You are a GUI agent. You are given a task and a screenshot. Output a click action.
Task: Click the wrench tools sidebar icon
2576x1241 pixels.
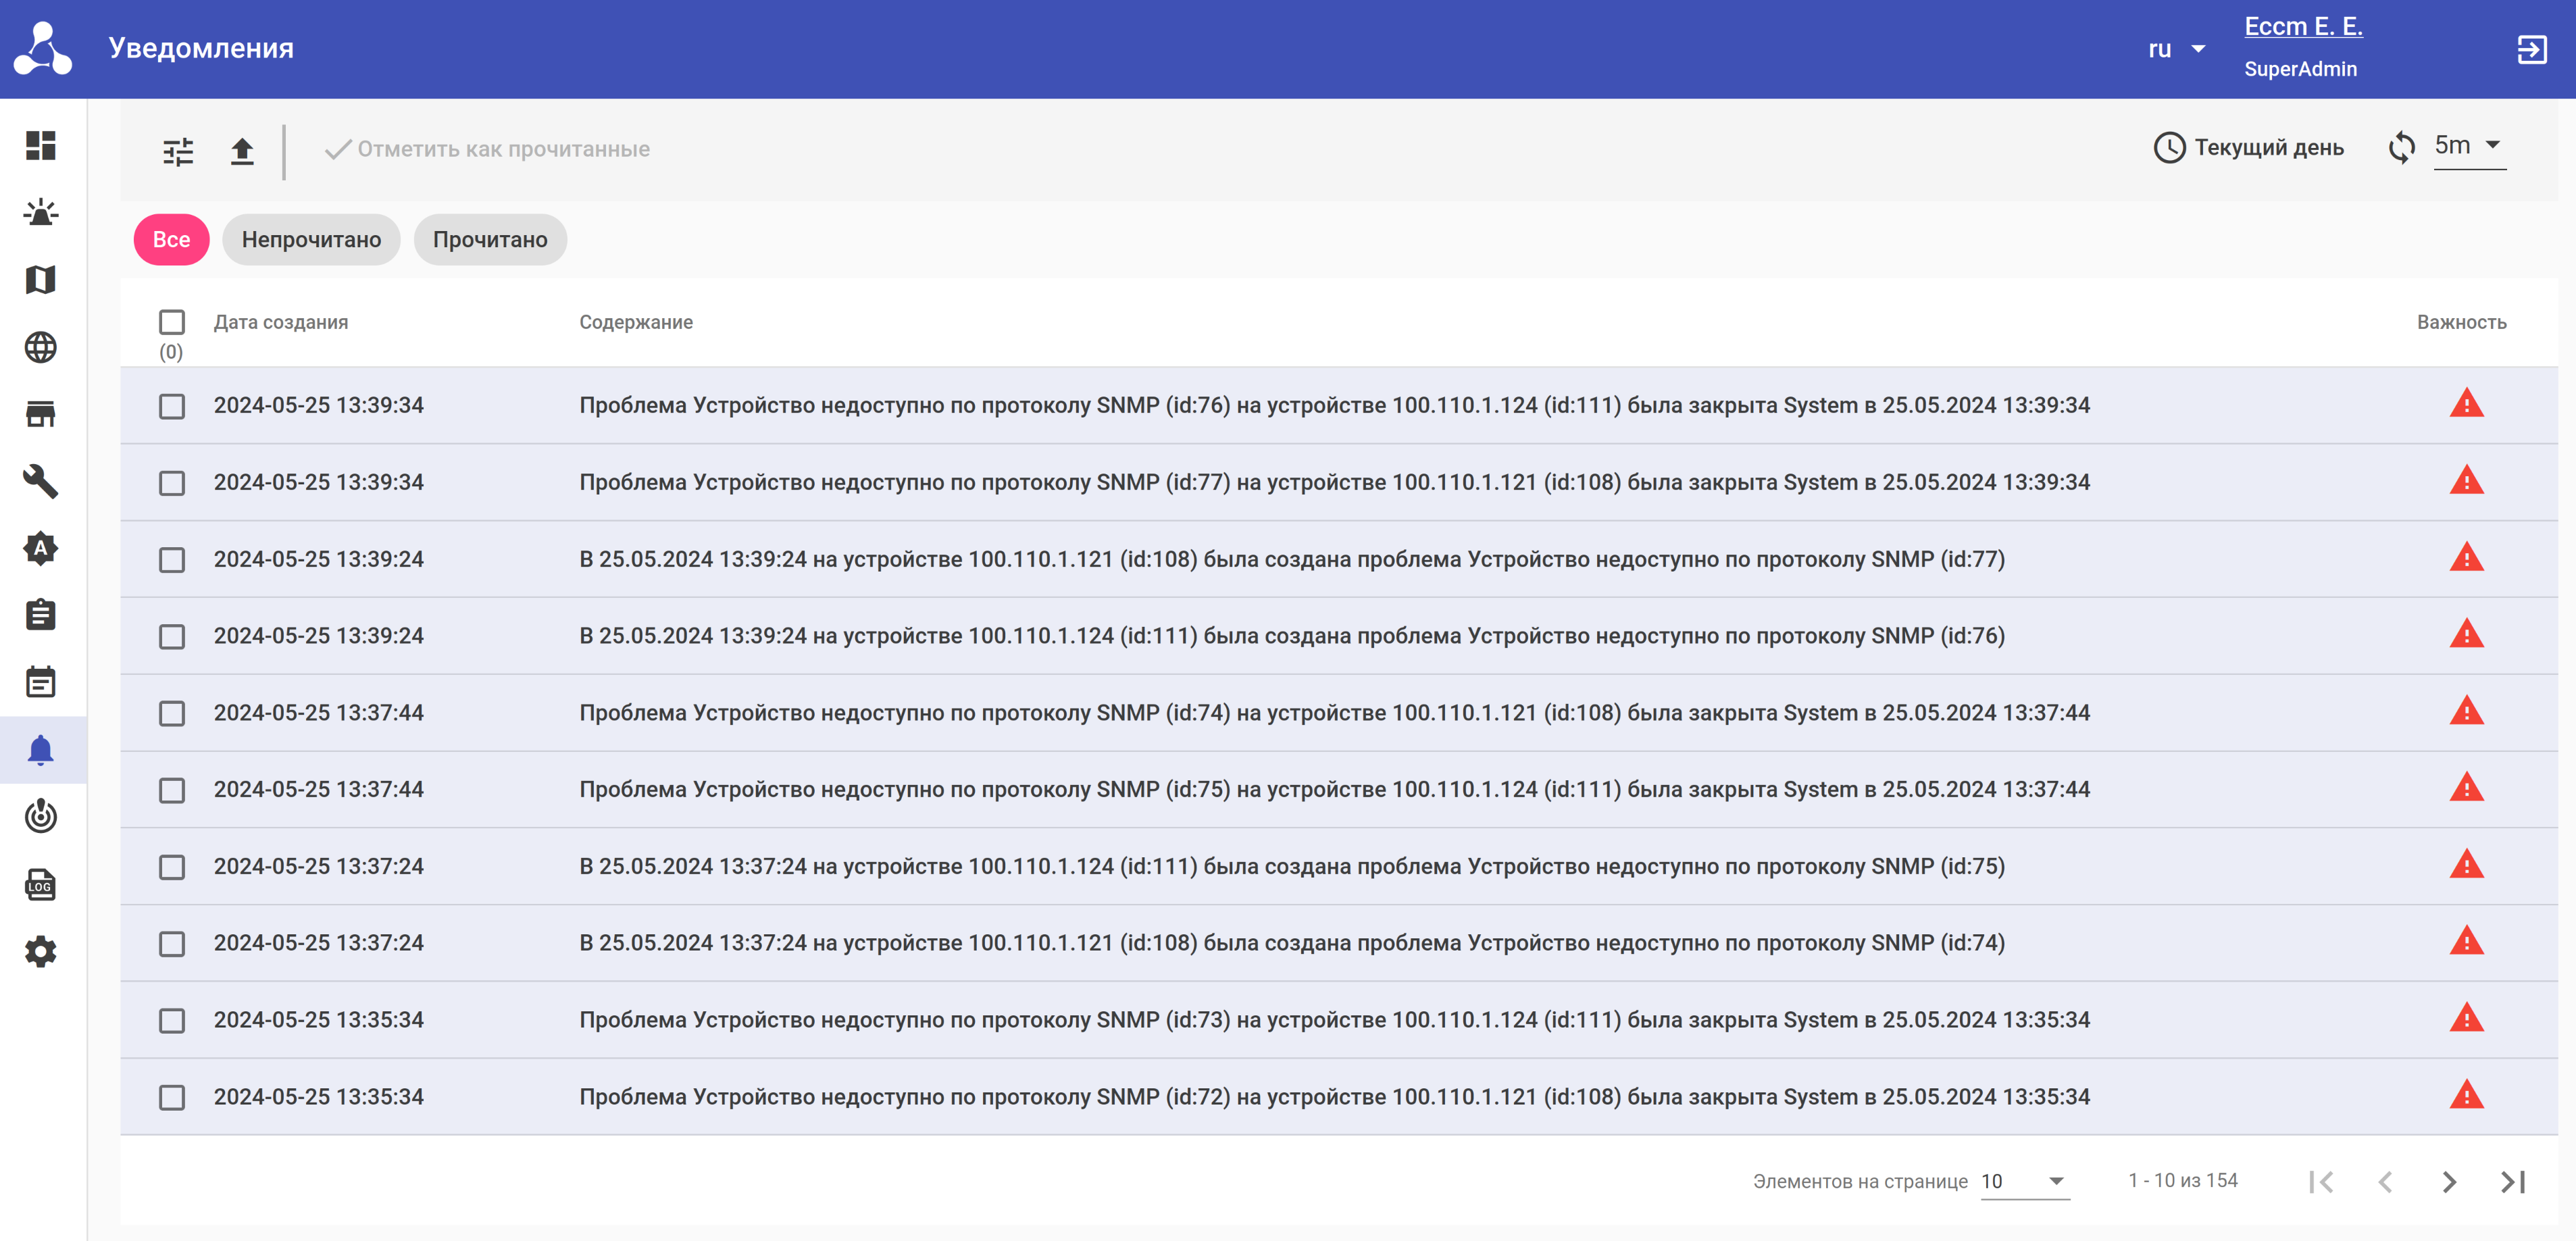click(41, 481)
